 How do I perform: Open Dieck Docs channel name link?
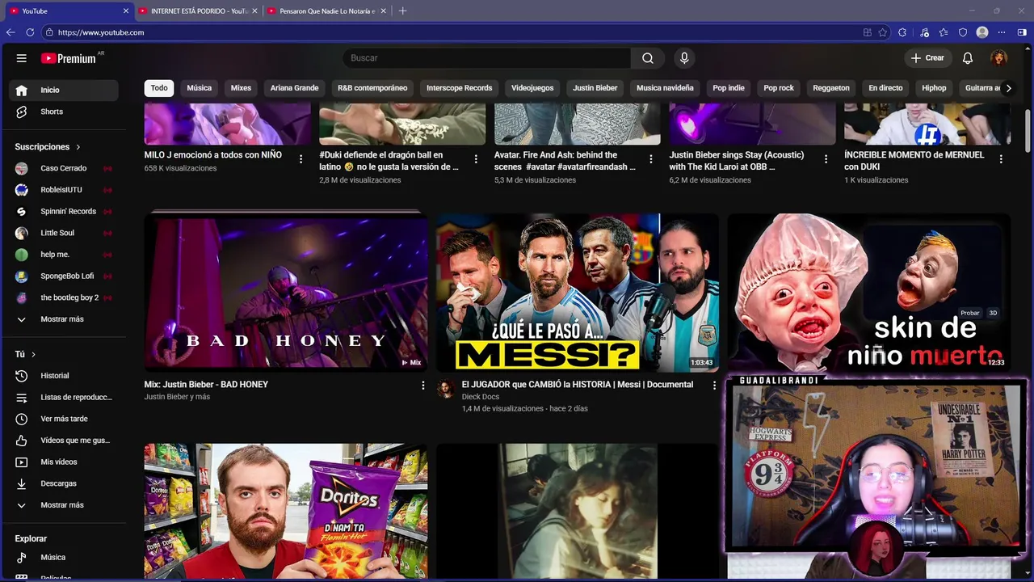(x=481, y=397)
